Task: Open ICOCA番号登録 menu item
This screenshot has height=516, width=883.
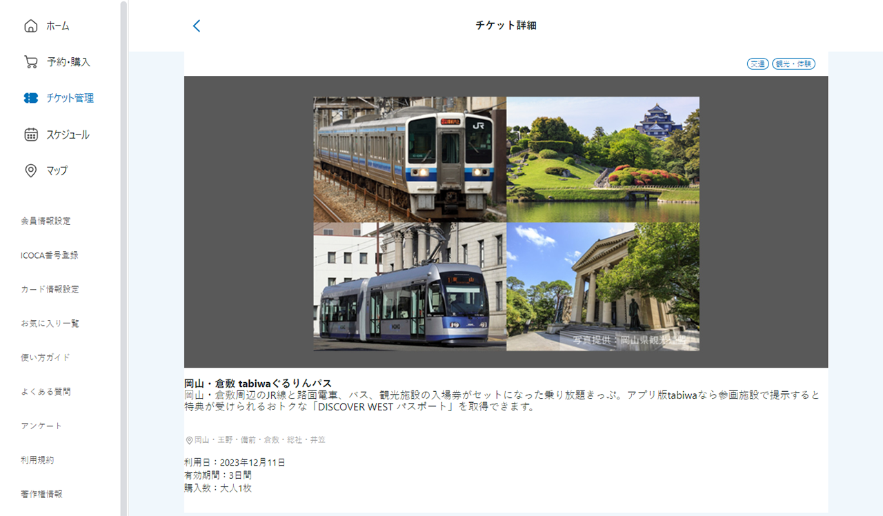Action: coord(49,255)
